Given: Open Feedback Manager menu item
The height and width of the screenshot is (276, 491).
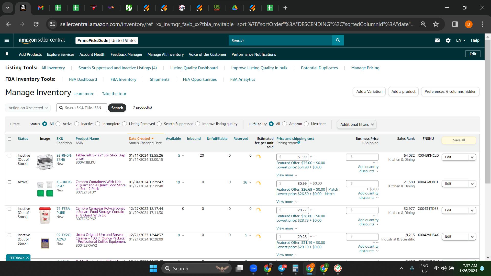Looking at the screenshot, I should pos(126,54).
